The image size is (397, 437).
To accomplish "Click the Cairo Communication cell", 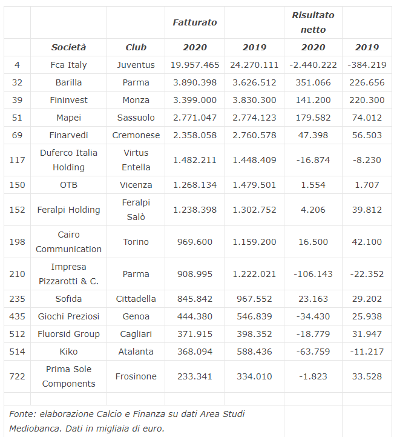I will pos(68,242).
